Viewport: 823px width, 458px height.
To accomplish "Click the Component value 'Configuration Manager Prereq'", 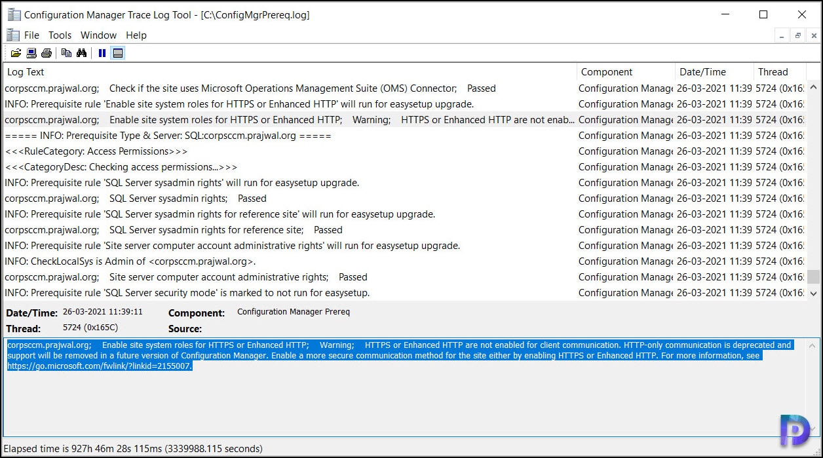I will (294, 312).
